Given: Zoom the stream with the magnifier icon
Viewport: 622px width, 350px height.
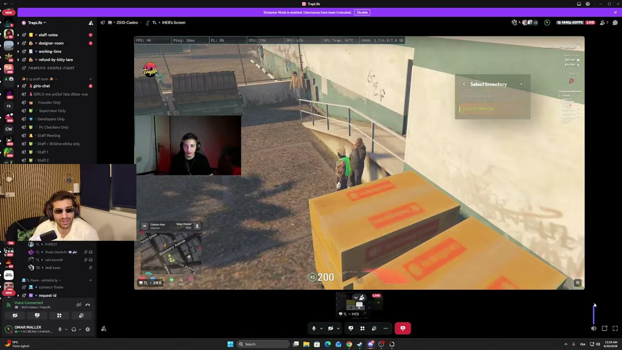Looking at the screenshot, I should point(578,283).
